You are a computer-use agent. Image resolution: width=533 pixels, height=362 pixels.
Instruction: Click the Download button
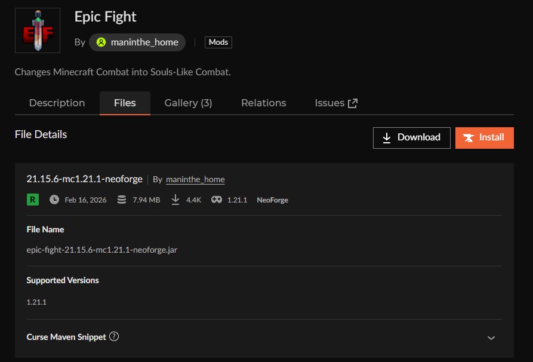(x=411, y=137)
